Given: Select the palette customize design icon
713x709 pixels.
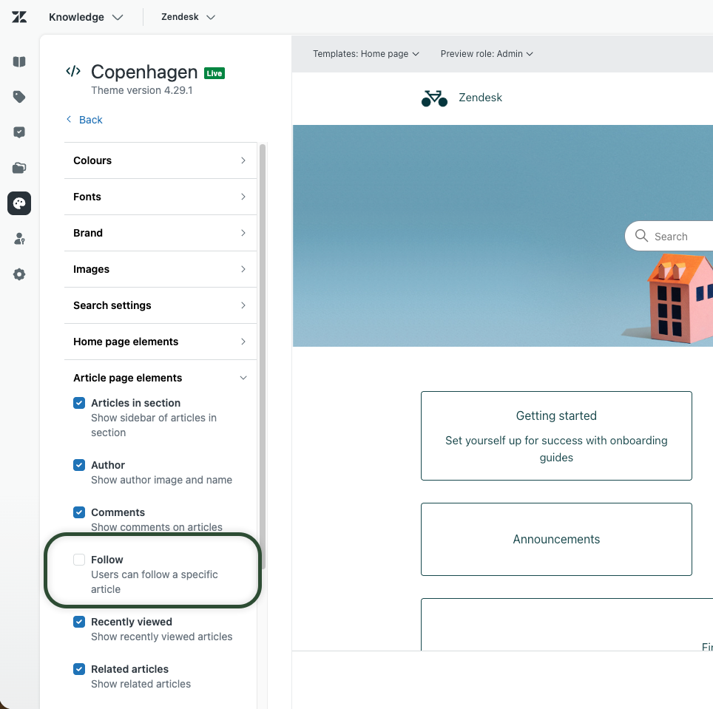Looking at the screenshot, I should pyautogui.click(x=19, y=203).
